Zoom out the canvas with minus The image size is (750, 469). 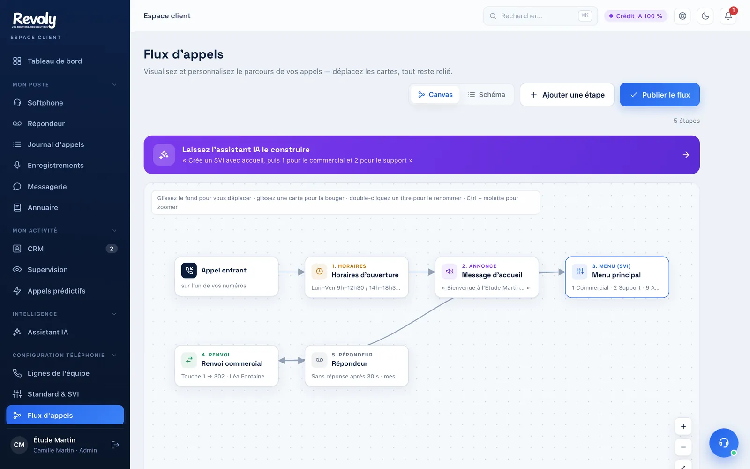tap(683, 447)
